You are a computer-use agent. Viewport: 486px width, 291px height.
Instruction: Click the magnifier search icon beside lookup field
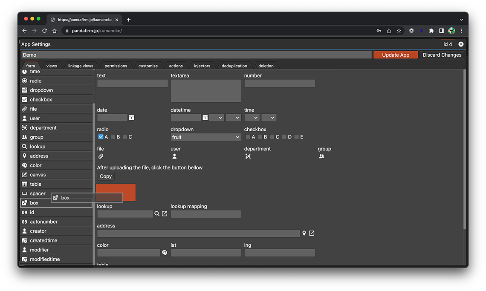click(157, 214)
